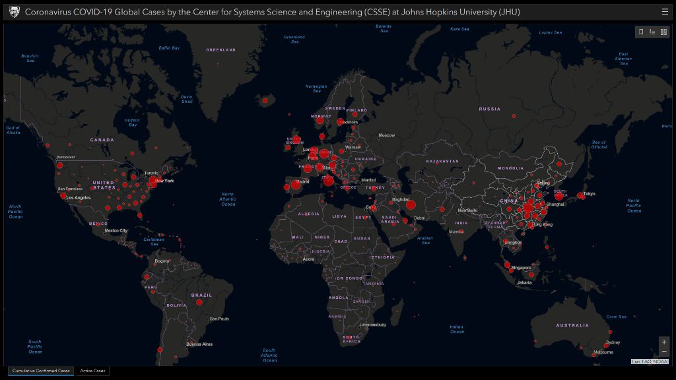Click the dashboard title in the header
This screenshot has height=380, width=676.
pos(272,11)
